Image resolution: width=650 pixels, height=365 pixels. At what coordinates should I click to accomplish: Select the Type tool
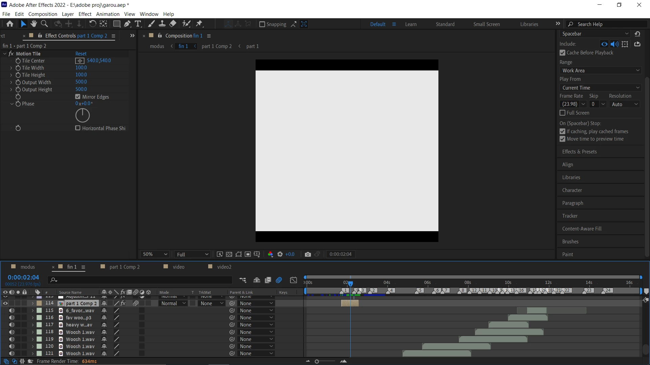pos(138,24)
